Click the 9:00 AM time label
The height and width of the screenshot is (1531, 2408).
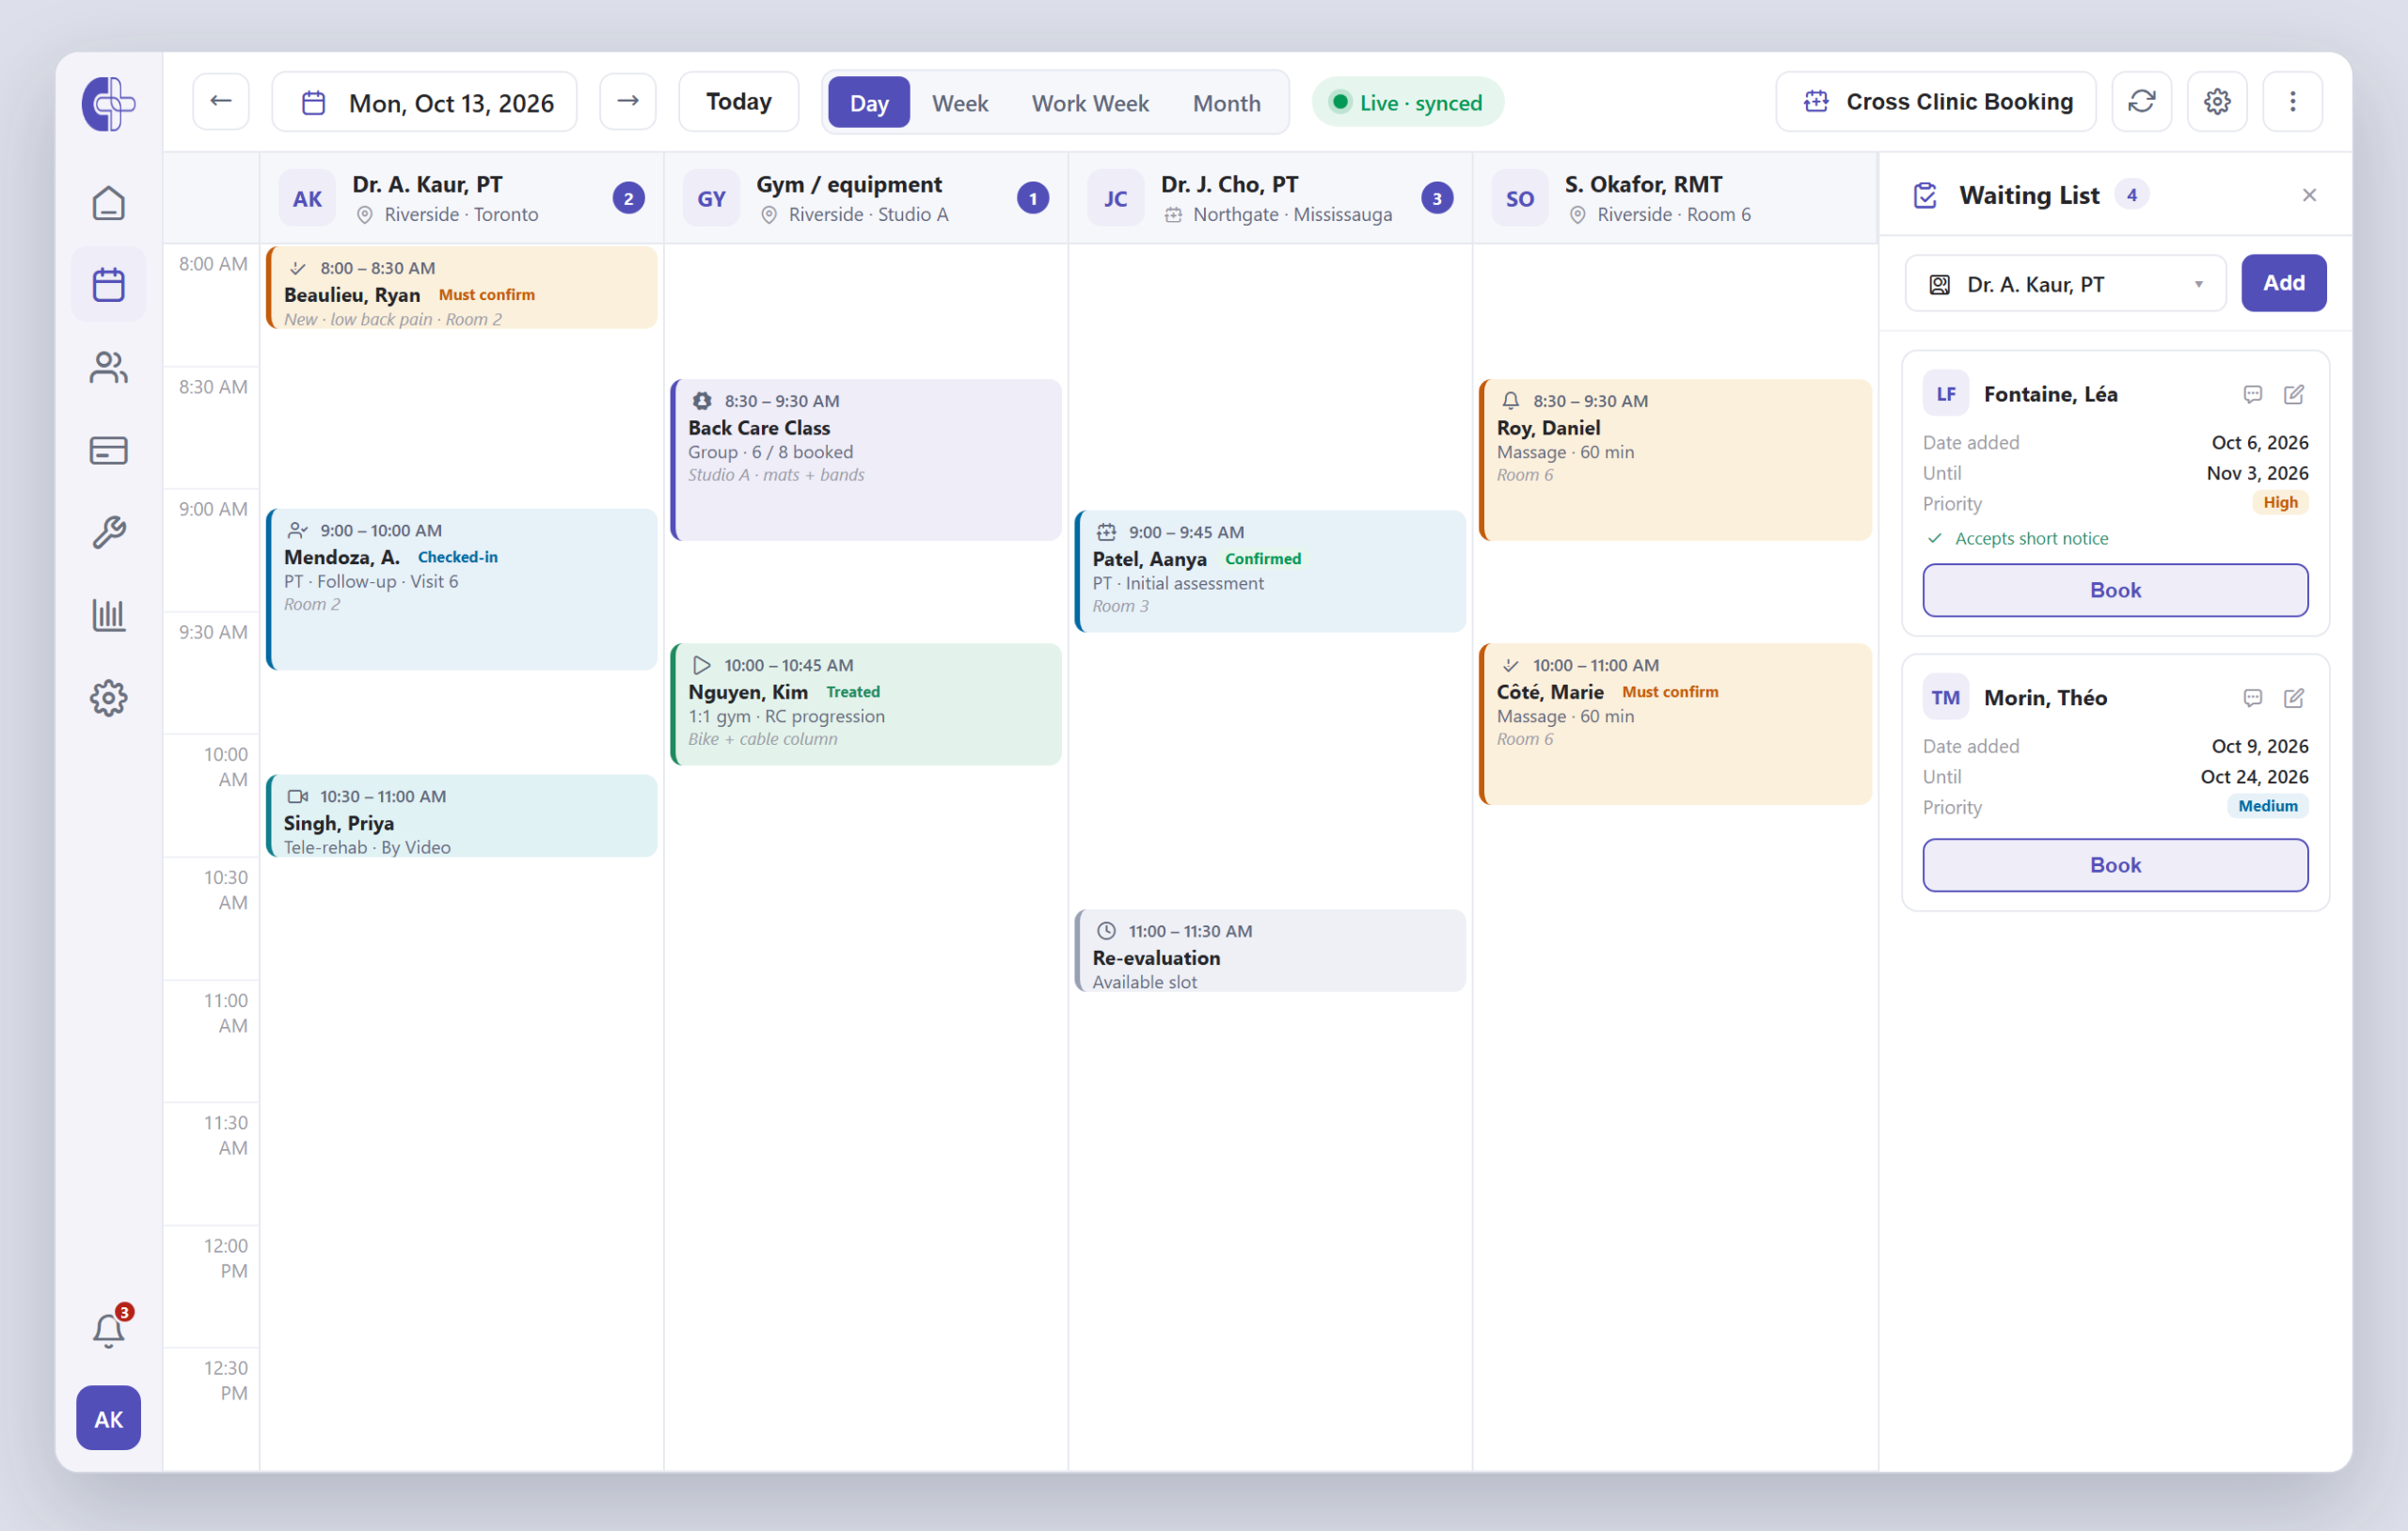(213, 509)
